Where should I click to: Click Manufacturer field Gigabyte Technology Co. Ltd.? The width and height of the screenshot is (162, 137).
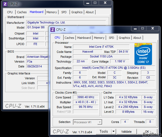(x=66, y=22)
